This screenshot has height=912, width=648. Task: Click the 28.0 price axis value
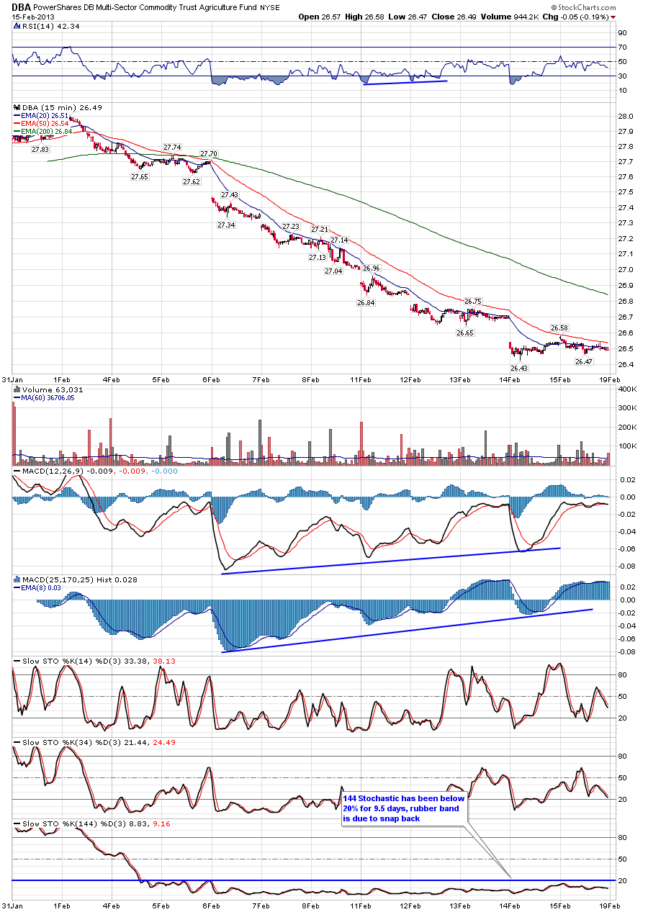pyautogui.click(x=626, y=117)
